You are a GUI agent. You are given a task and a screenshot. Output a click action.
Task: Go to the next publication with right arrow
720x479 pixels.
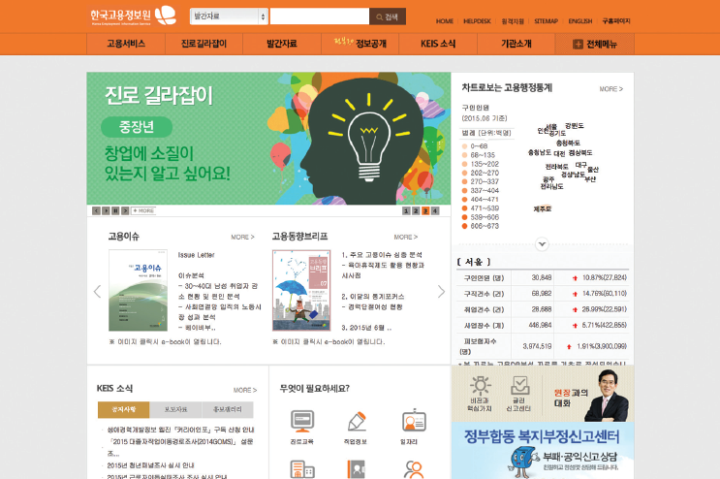coord(442,291)
